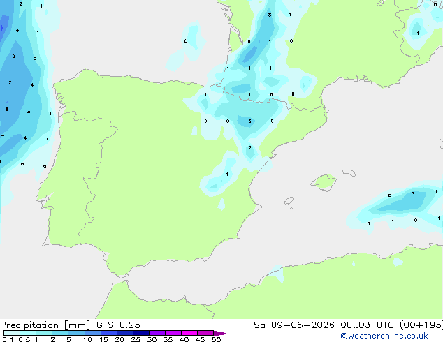Select the 'Precipitation [mm]' title text
The height and width of the screenshot is (342, 443).
click(45, 325)
